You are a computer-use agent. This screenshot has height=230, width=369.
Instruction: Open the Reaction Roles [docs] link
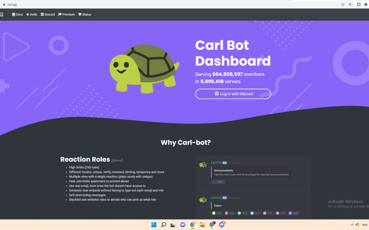click(x=117, y=161)
